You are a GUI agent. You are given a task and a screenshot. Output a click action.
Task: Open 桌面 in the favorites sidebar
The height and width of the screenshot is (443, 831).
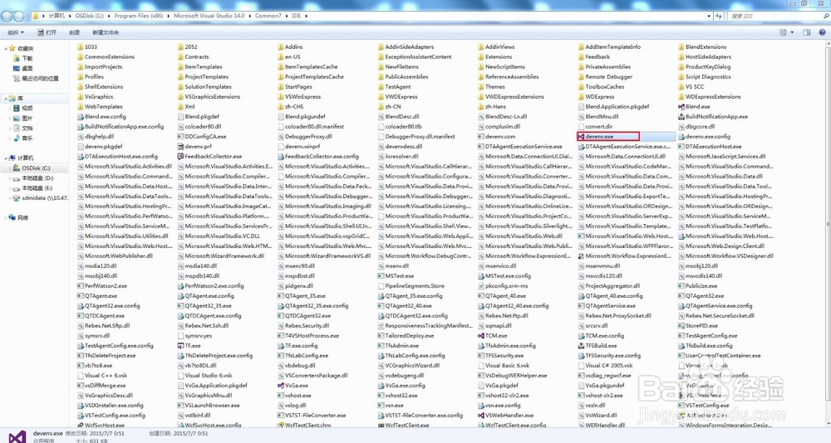click(22, 68)
